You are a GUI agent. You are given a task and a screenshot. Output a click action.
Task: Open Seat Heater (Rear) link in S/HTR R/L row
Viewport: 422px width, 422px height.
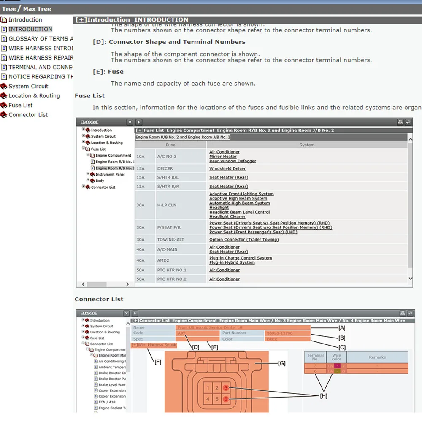pyautogui.click(x=228, y=178)
